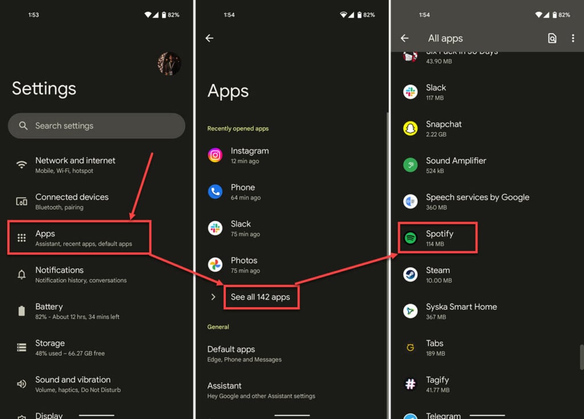Viewport: 584px width, 419px height.
Task: Open Assistant settings entry
Action: [291, 390]
